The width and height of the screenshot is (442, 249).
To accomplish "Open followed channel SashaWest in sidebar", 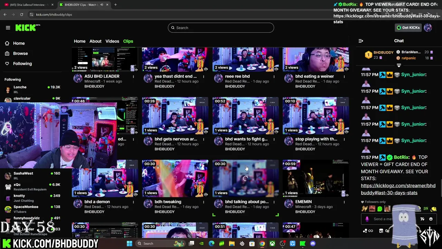I will coord(32,176).
